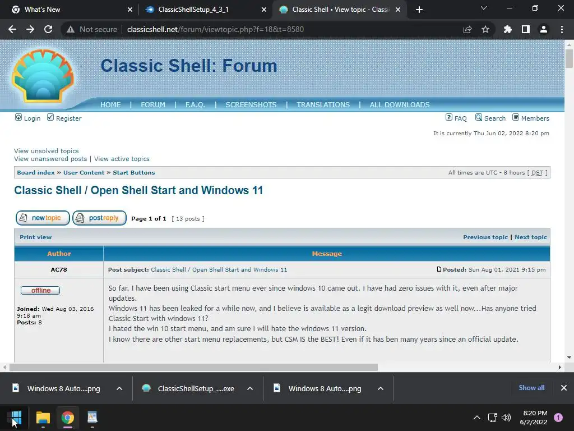Go to Previous topic
The height and width of the screenshot is (431, 574).
coord(485,237)
